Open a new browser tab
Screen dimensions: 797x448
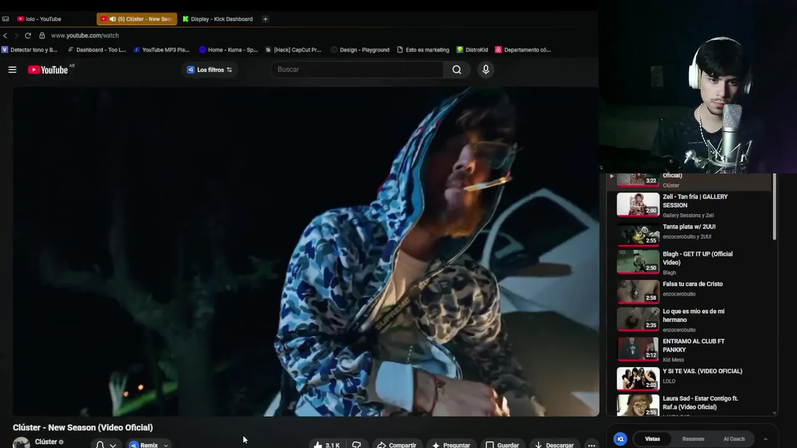265,19
